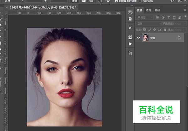Enable the 内容识别 checkbox
The height and width of the screenshot is (131, 188).
[140, 1]
